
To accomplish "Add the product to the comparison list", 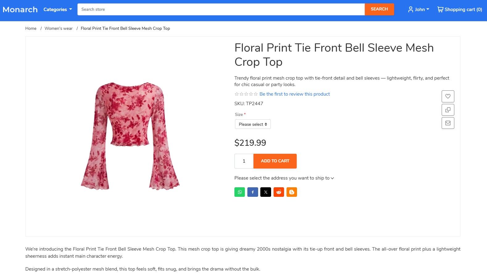I will pyautogui.click(x=448, y=109).
